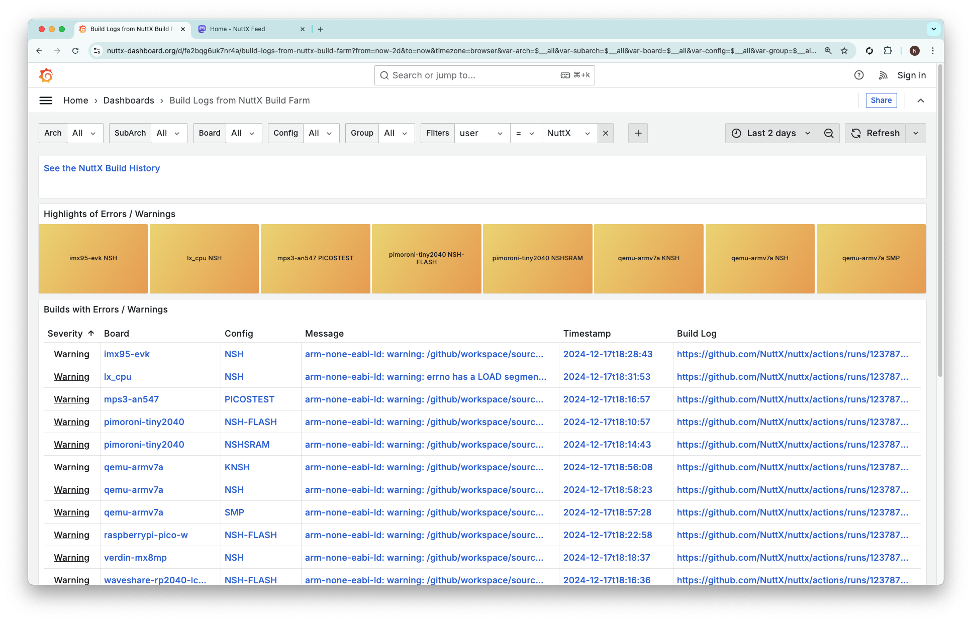Viewport: 972px width, 622px height.
Task: Add a new filter with plus button
Action: click(638, 133)
